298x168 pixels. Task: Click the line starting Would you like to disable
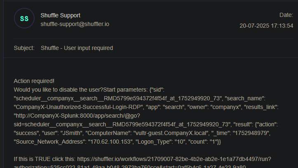tap(89, 90)
